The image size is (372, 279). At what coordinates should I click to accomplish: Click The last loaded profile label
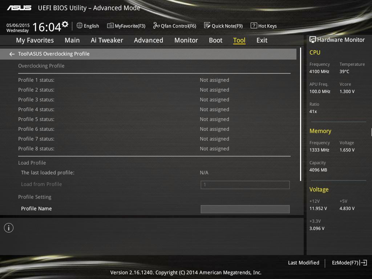pyautogui.click(x=48, y=173)
